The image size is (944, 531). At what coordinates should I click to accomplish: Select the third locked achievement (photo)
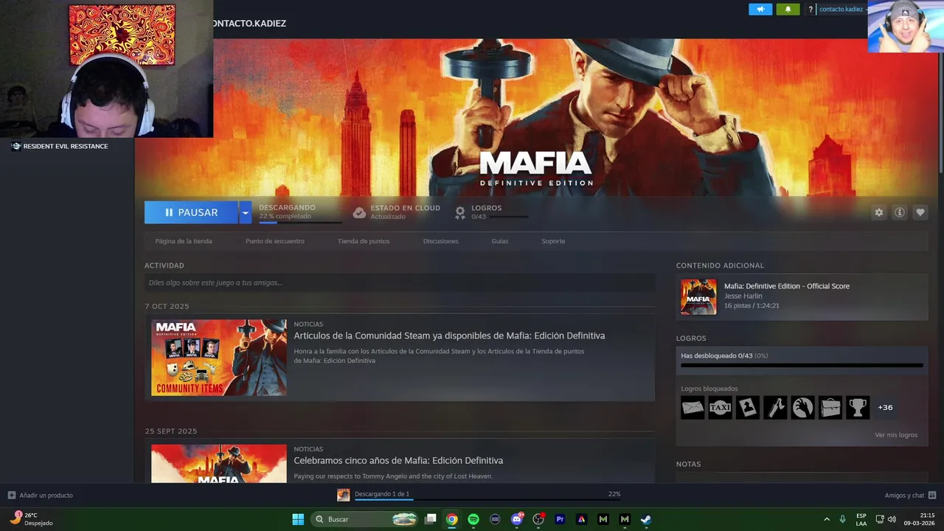(x=748, y=407)
